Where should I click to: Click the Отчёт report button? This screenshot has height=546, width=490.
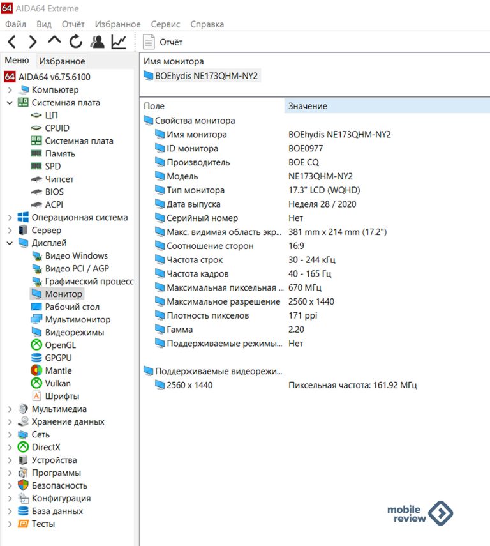point(163,42)
